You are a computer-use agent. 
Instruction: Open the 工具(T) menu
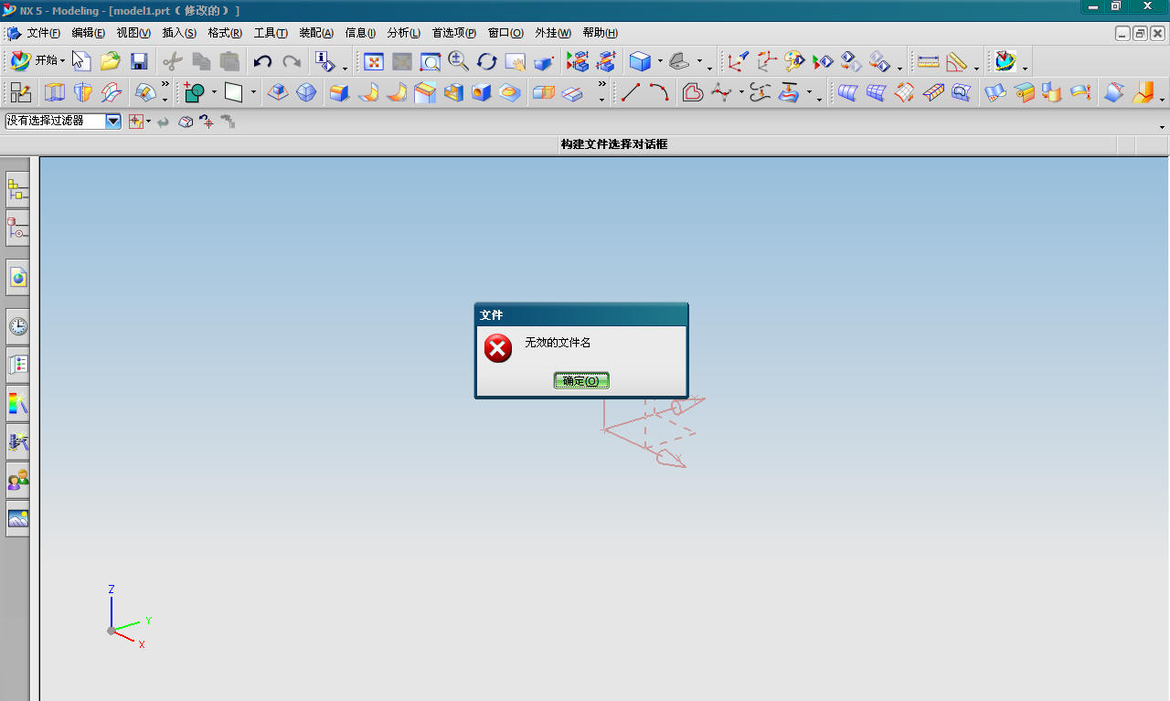271,33
